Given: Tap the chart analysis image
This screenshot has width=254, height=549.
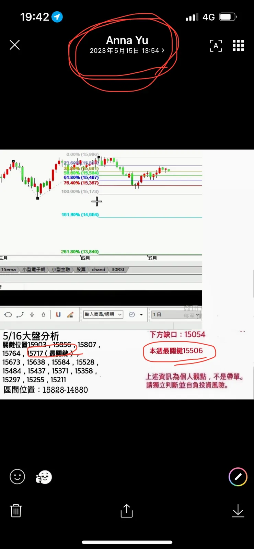Looking at the screenshot, I should (127, 274).
